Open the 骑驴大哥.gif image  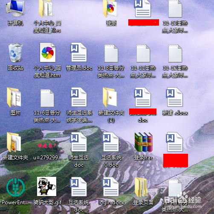click(46, 187)
